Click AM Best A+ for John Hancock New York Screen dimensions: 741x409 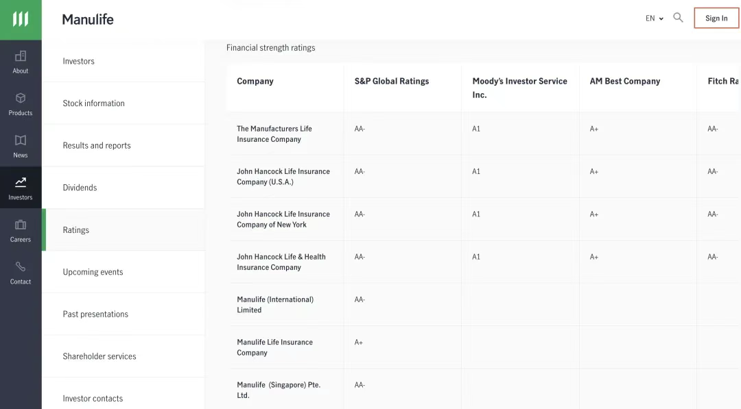point(594,214)
